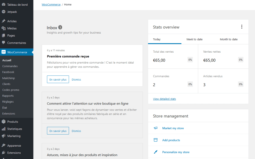
Task: Open Market my store link
Action: click(x=173, y=128)
